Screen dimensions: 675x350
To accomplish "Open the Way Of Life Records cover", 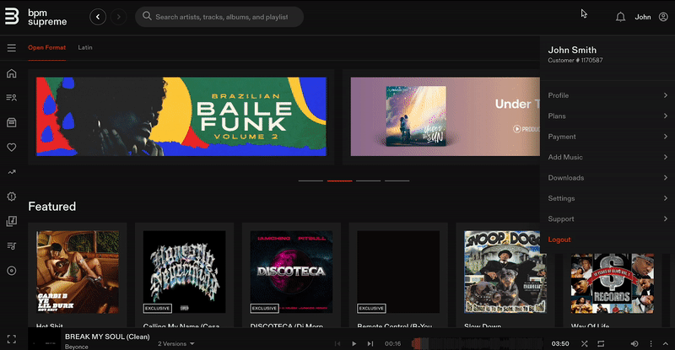I will coord(613,283).
